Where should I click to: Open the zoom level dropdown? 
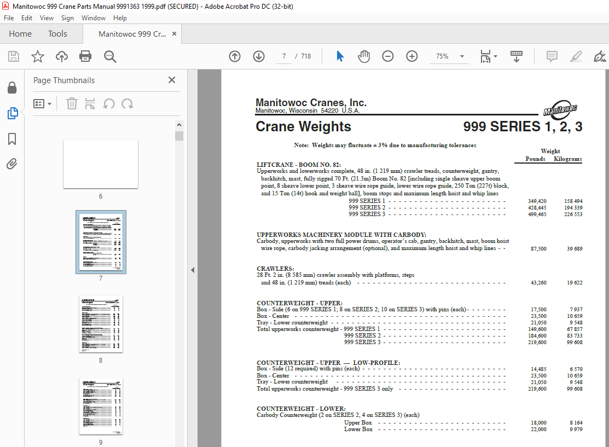[x=462, y=56]
